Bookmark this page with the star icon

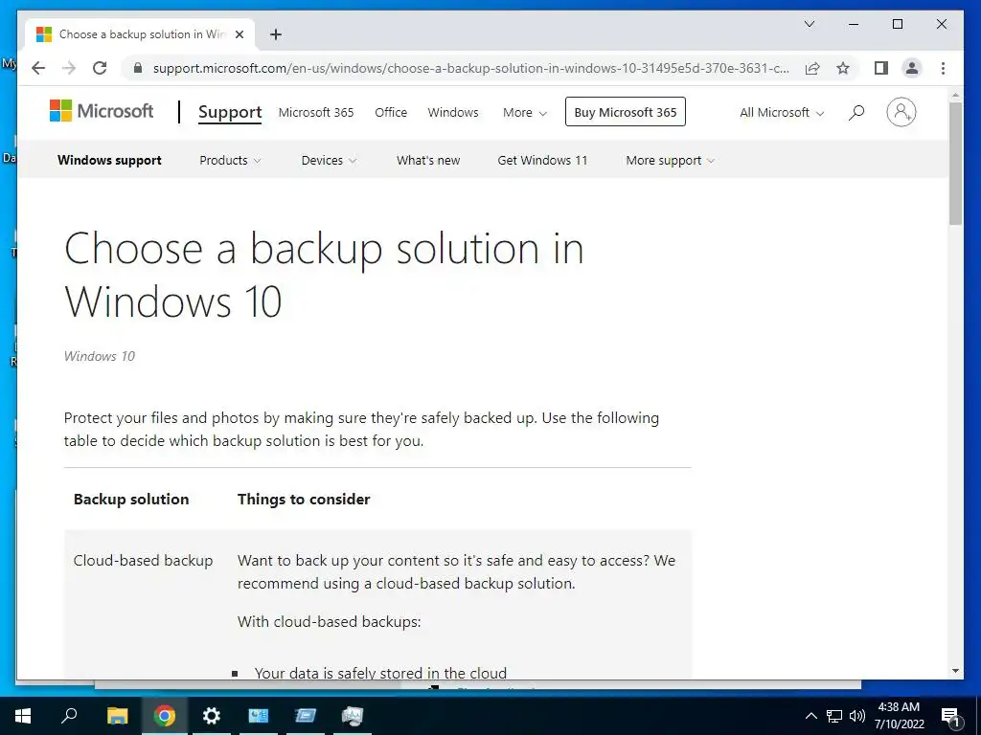tap(843, 68)
